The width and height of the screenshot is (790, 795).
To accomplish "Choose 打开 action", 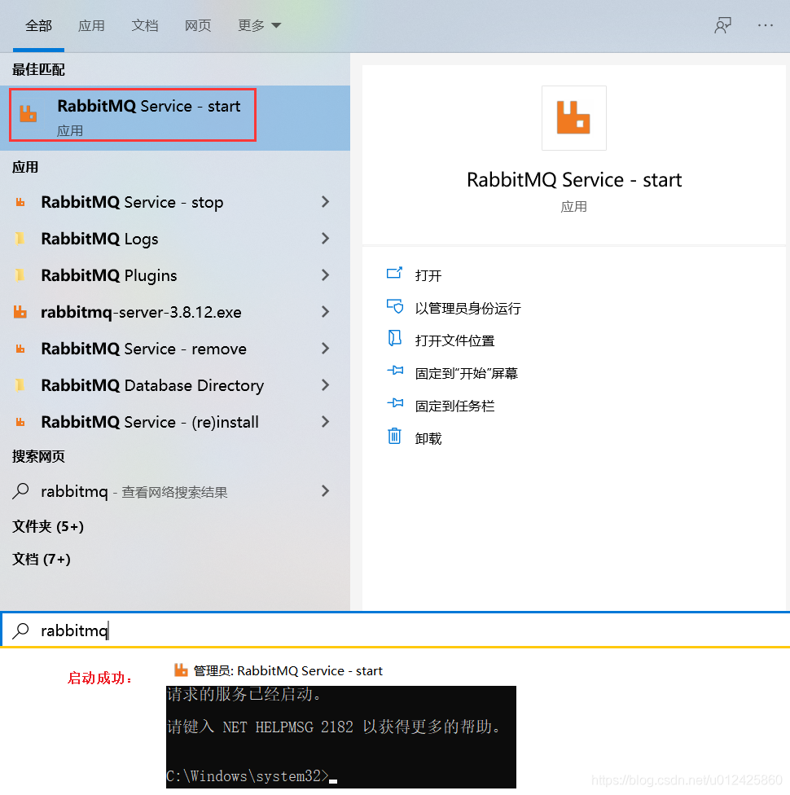I will pyautogui.click(x=428, y=276).
